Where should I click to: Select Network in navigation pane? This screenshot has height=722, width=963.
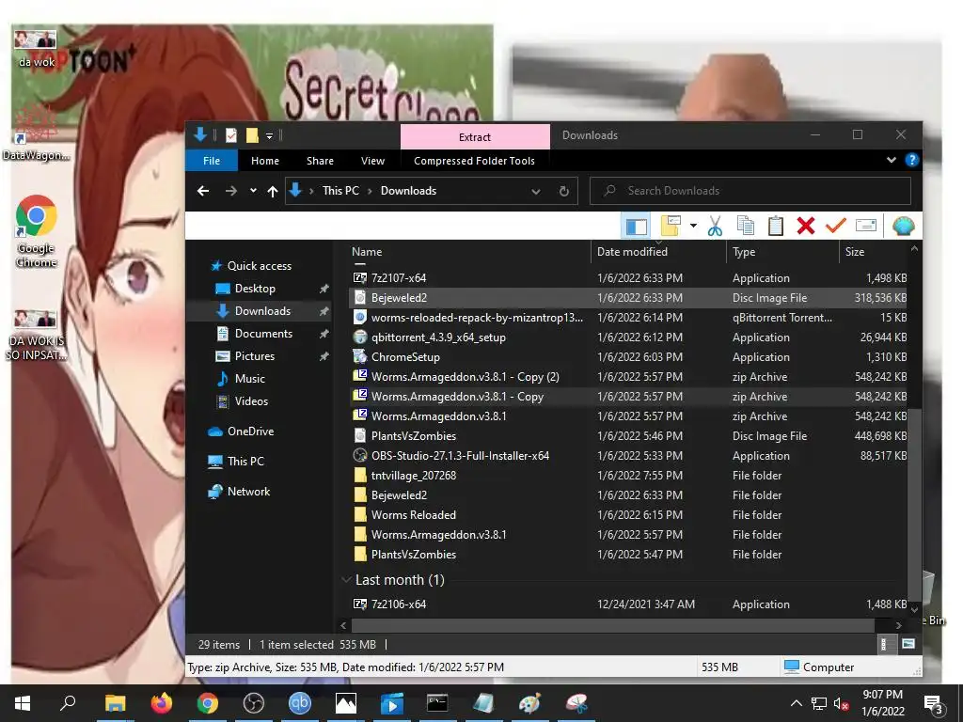[248, 491]
